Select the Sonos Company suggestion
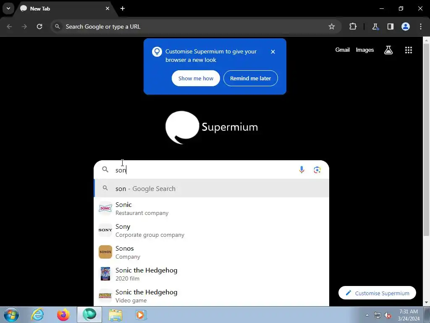This screenshot has width=430, height=323. click(x=212, y=252)
